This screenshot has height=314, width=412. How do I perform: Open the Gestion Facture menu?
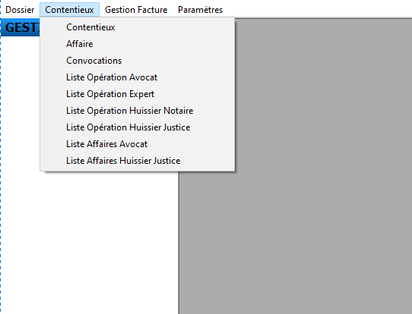pos(136,10)
